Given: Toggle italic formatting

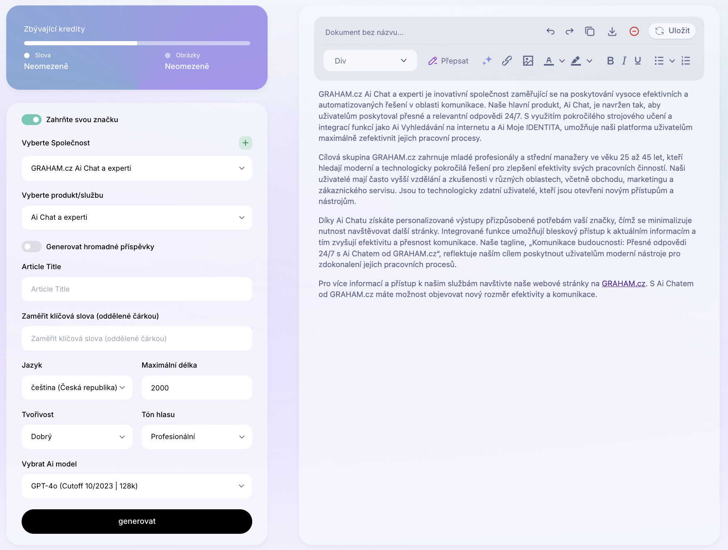Looking at the screenshot, I should 624,61.
